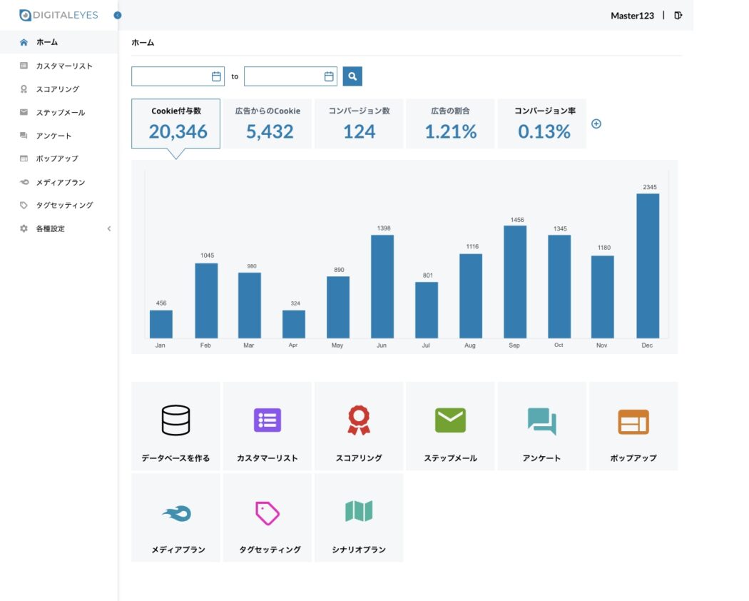Open the purple カスタマーリスト tile
This screenshot has height=601, width=749.
pyautogui.click(x=267, y=426)
